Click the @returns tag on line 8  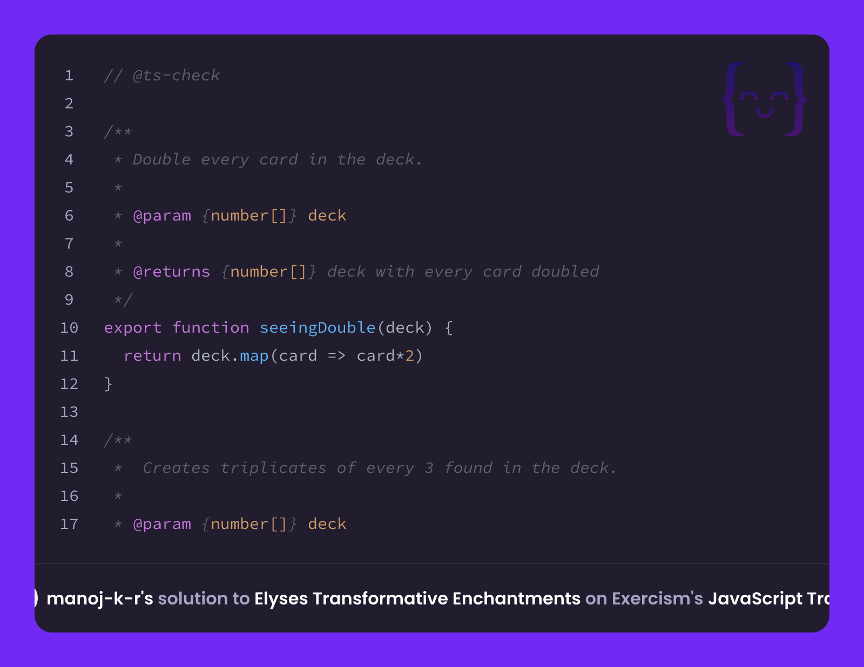pos(172,272)
